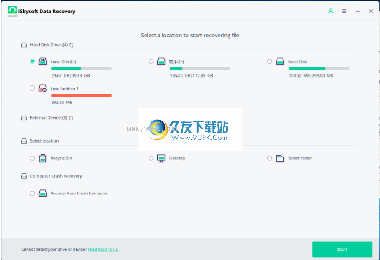Click the 软件(D:) usage bar
This screenshot has height=260, width=380.
click(200, 68)
